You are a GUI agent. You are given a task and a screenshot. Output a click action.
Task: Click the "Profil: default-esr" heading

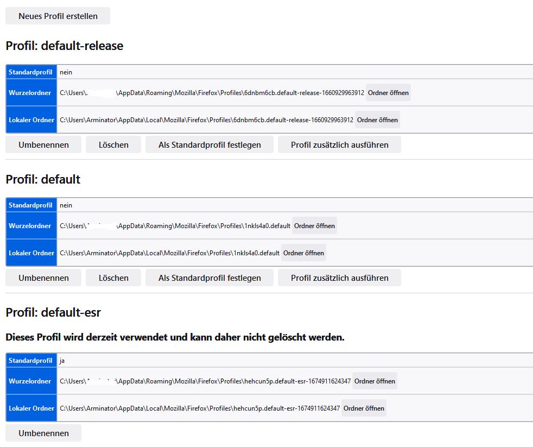point(53,312)
